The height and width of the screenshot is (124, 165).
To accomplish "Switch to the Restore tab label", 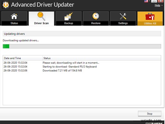I will tap(96, 23).
